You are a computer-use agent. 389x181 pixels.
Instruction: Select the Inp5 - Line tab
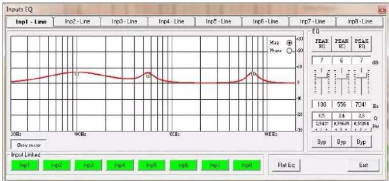218,22
